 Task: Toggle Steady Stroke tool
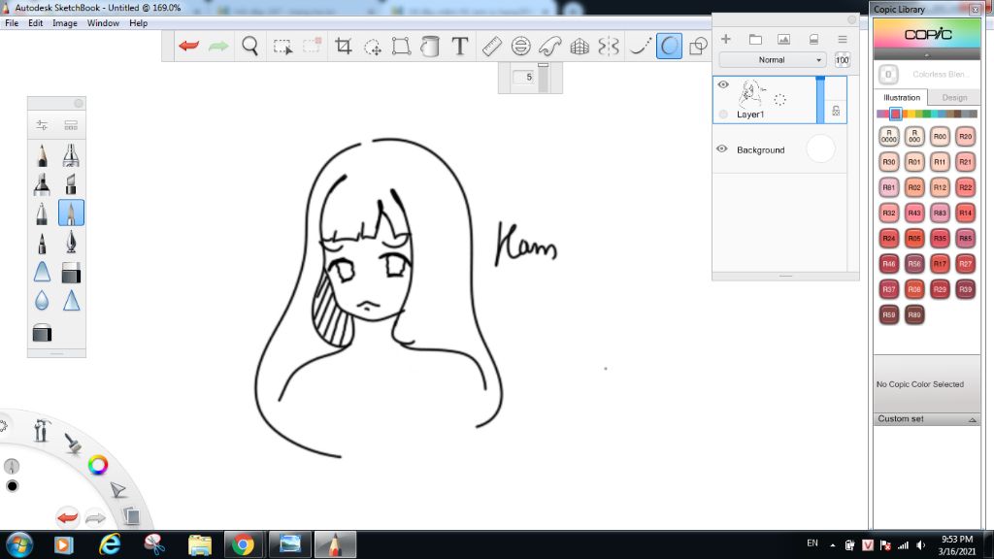click(x=640, y=47)
